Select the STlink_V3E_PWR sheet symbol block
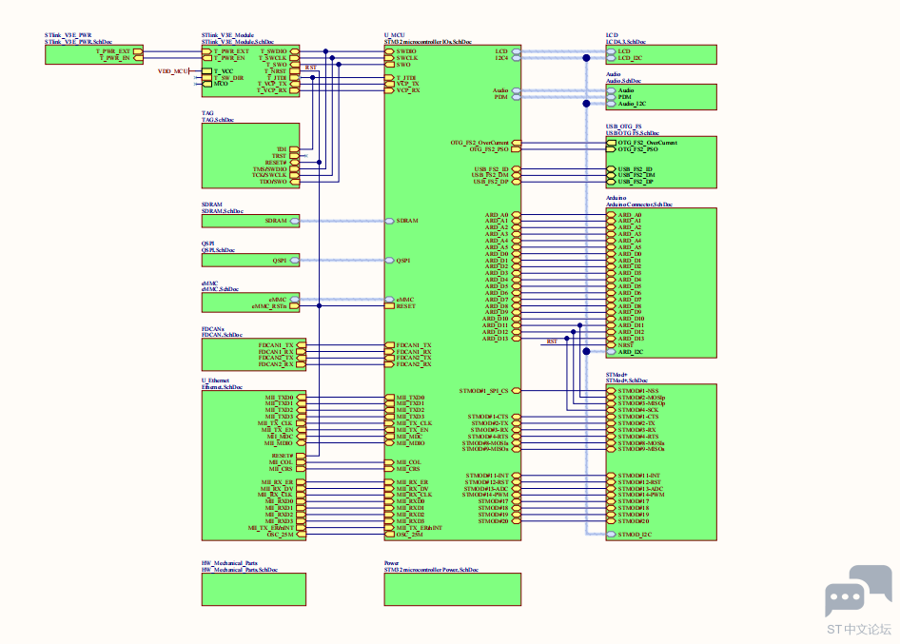This screenshot has height=644, width=900. tap(94, 54)
